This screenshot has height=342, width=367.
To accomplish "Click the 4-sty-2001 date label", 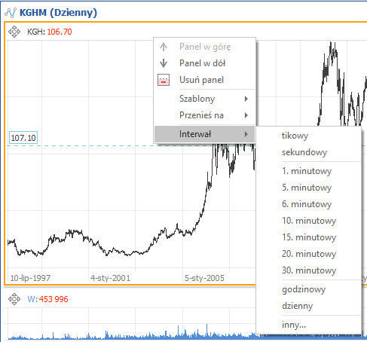I will click(x=110, y=278).
